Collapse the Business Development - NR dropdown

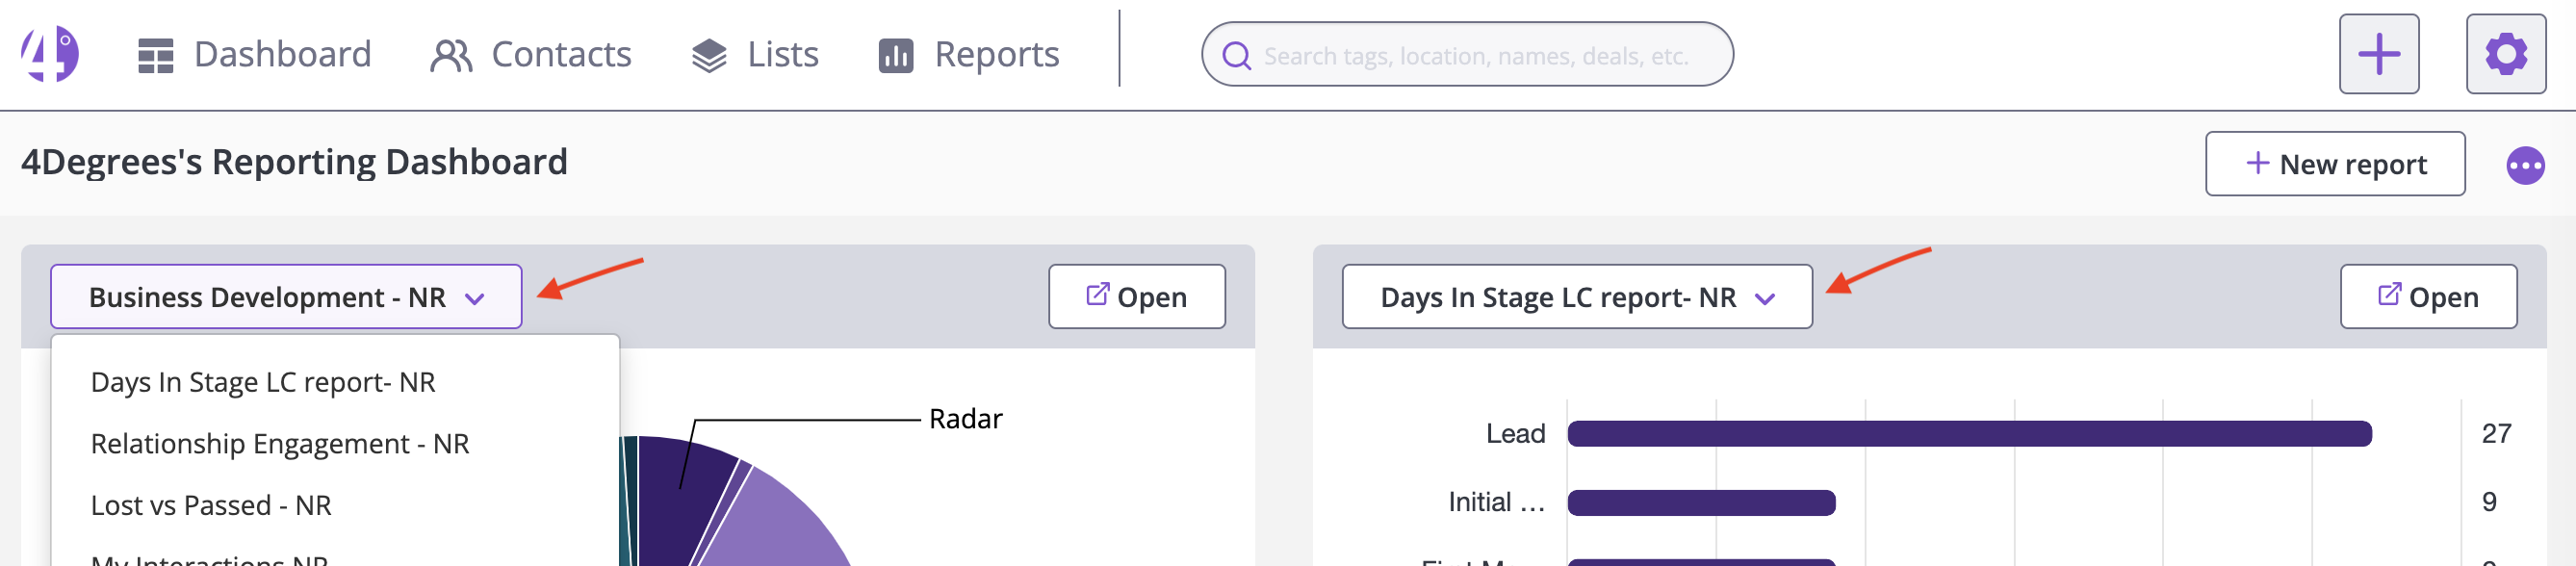(286, 297)
